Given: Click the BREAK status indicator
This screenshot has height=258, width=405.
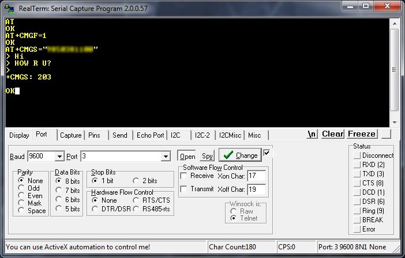Looking at the screenshot, I should [357, 220].
